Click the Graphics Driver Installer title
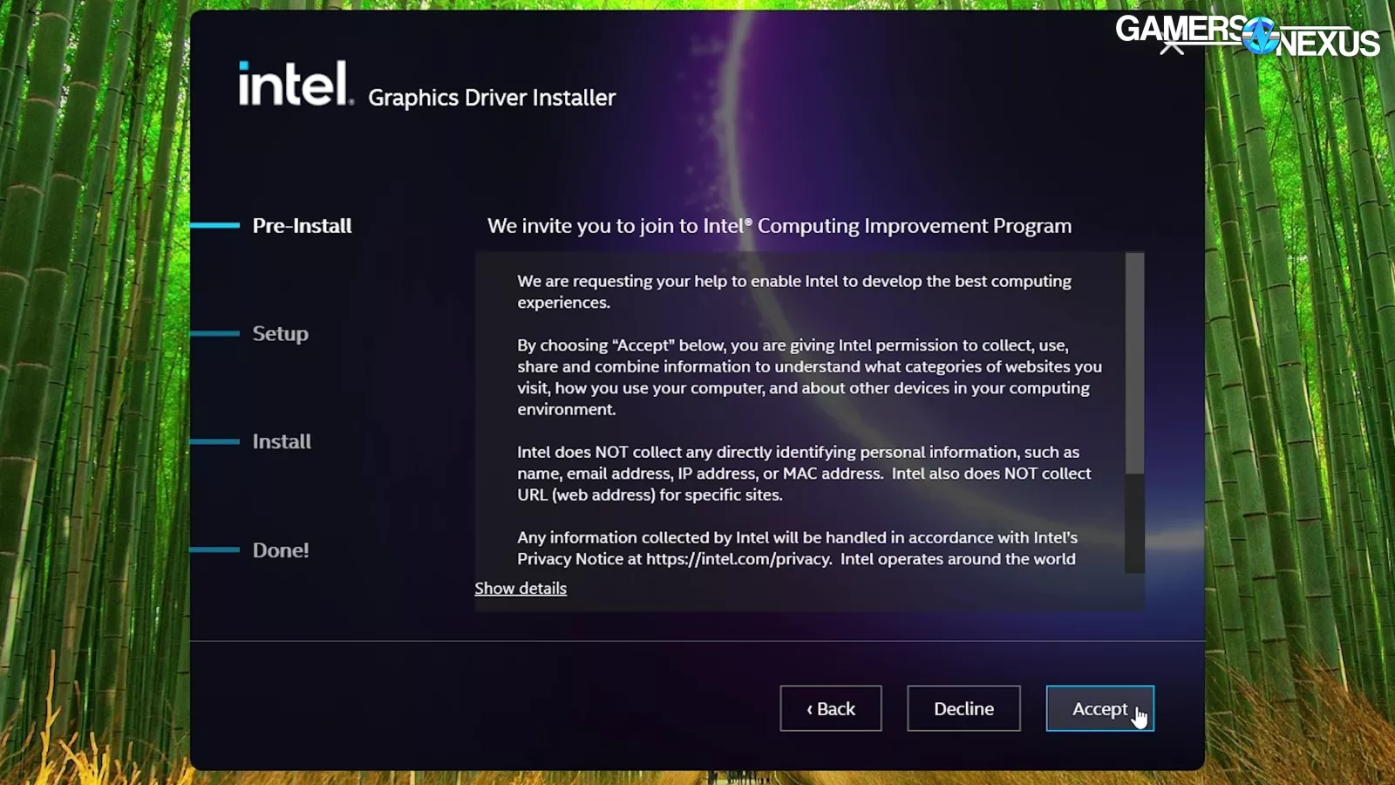This screenshot has width=1395, height=785. coord(492,97)
